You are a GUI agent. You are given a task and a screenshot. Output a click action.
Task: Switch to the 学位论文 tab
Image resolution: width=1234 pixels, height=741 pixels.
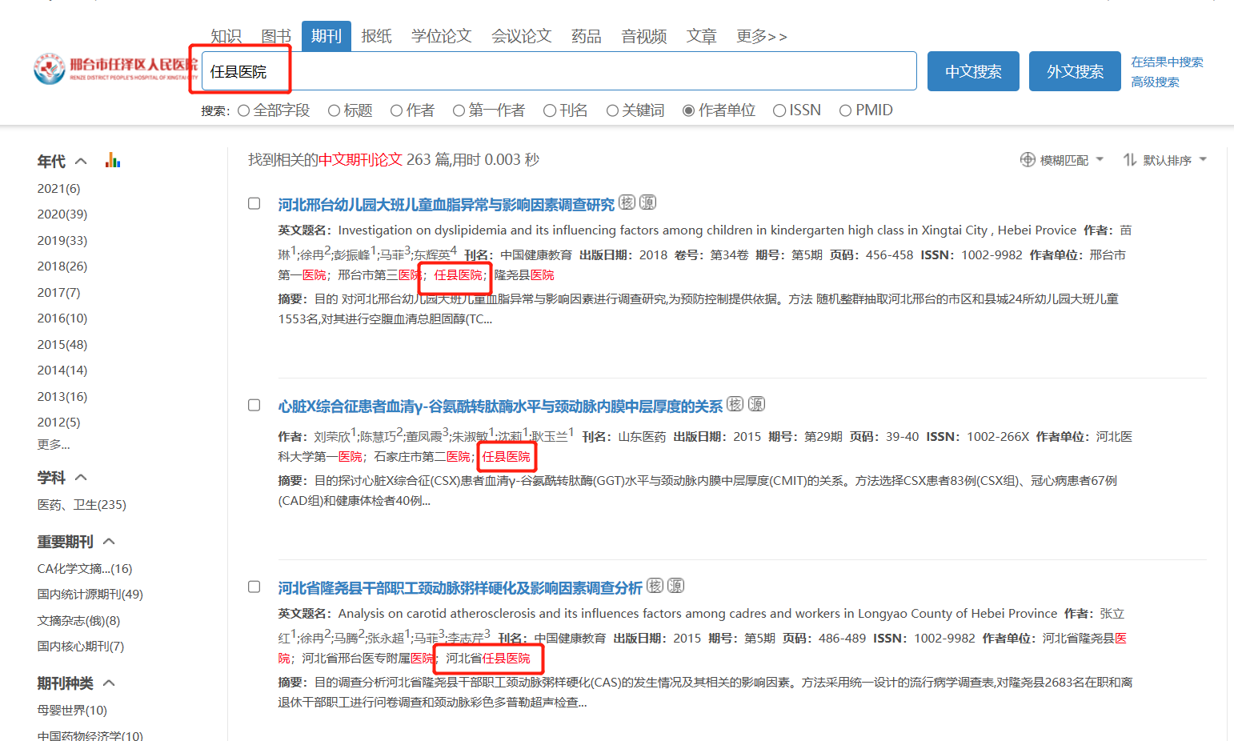(442, 36)
